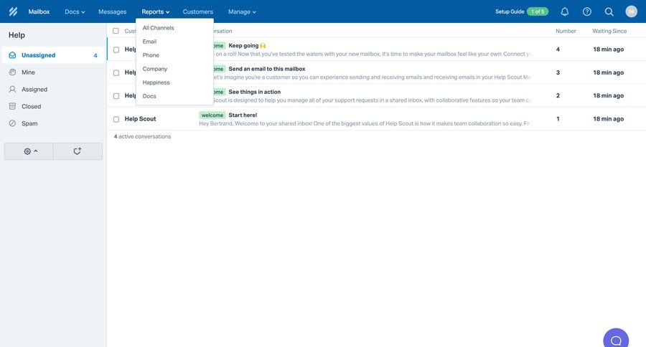This screenshot has width=646, height=347.
Task: Click the Unassigned count badge 4
Action: (95, 55)
